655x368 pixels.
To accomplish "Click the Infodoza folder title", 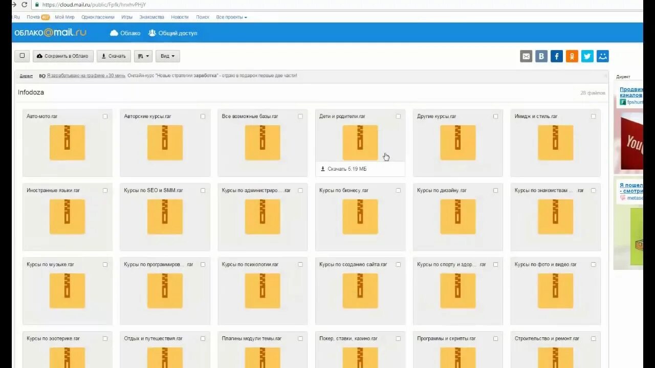I will pos(31,93).
